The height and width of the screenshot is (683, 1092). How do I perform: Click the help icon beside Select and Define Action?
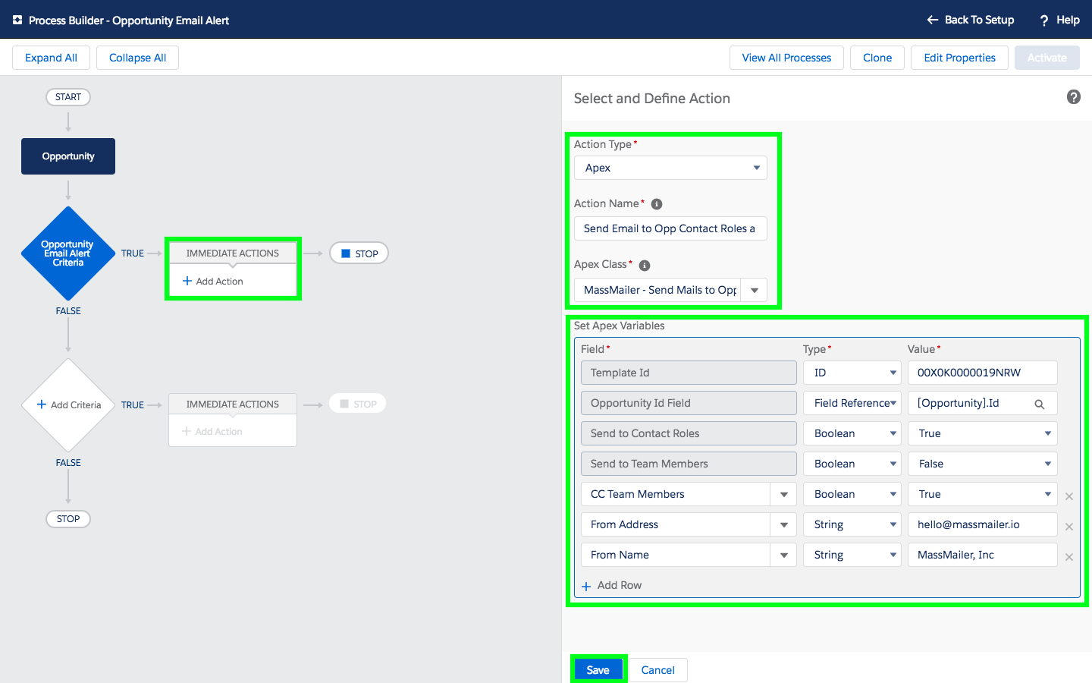[x=1073, y=97]
